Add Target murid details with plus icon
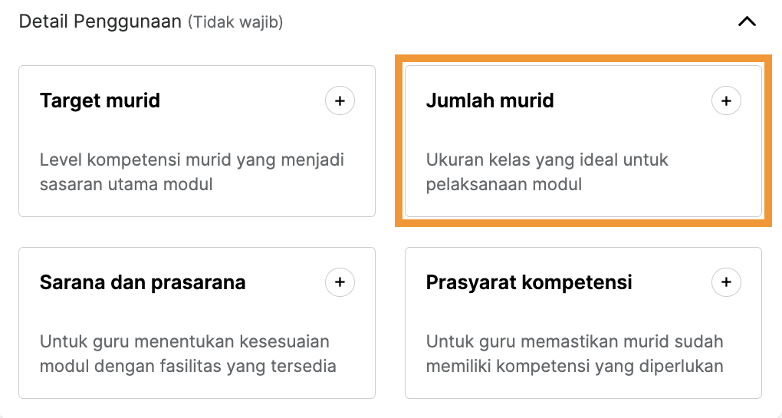Image resolution: width=782 pixels, height=418 pixels. [340, 100]
